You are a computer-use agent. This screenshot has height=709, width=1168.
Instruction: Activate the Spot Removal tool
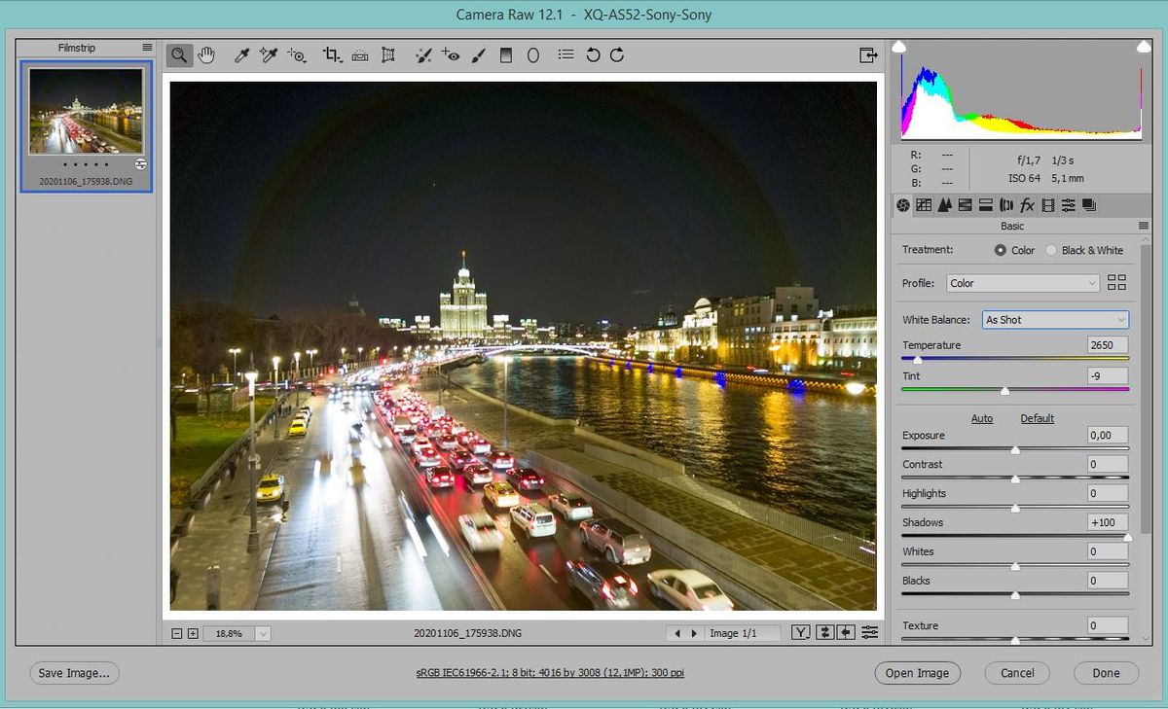pyautogui.click(x=422, y=55)
